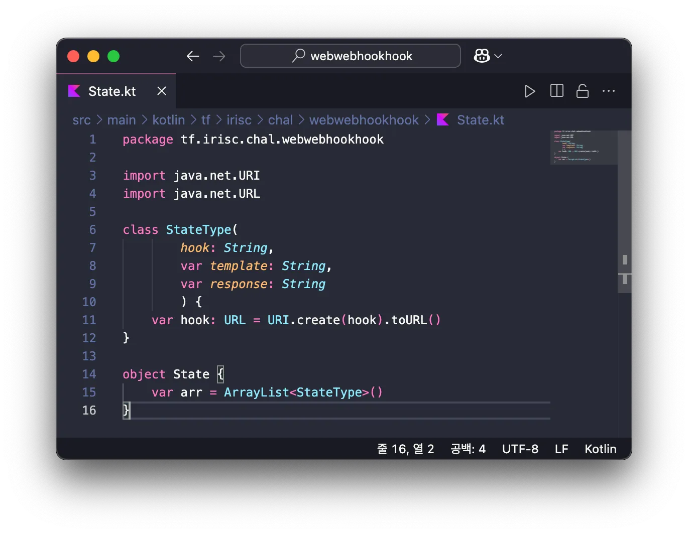Split the editor to the right
Viewport: 688px width, 534px height.
click(556, 91)
